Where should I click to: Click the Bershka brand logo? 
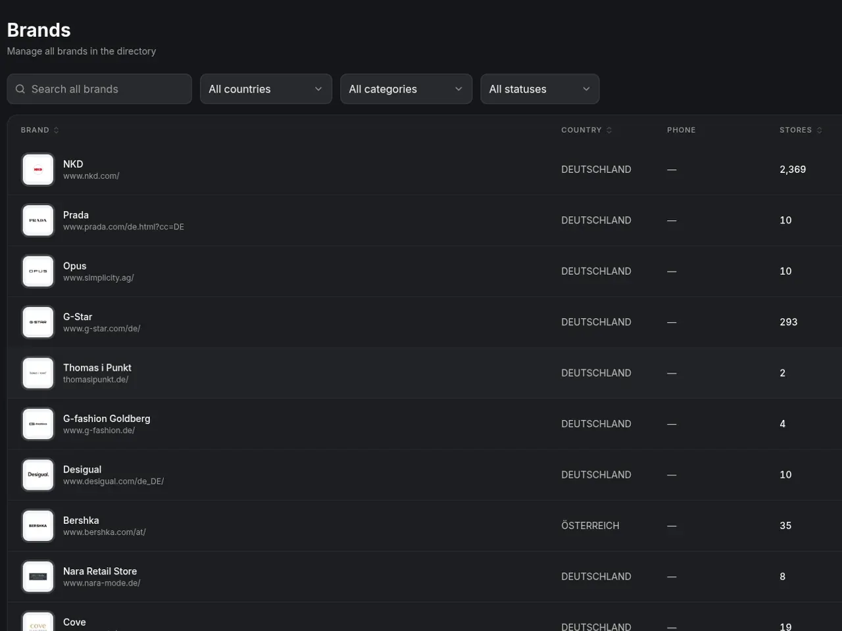tap(38, 526)
